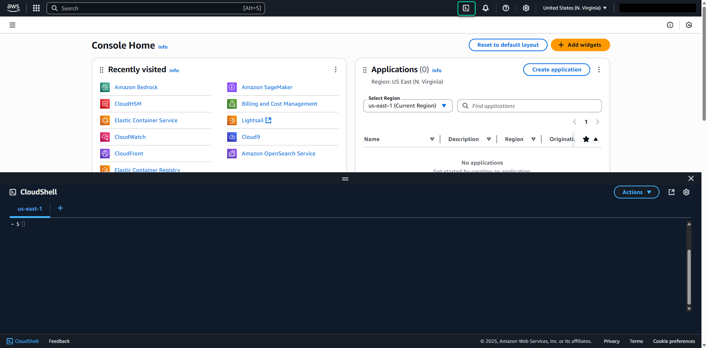Toggle the info panel icon at top right
The width and height of the screenshot is (707, 348).
(670, 25)
